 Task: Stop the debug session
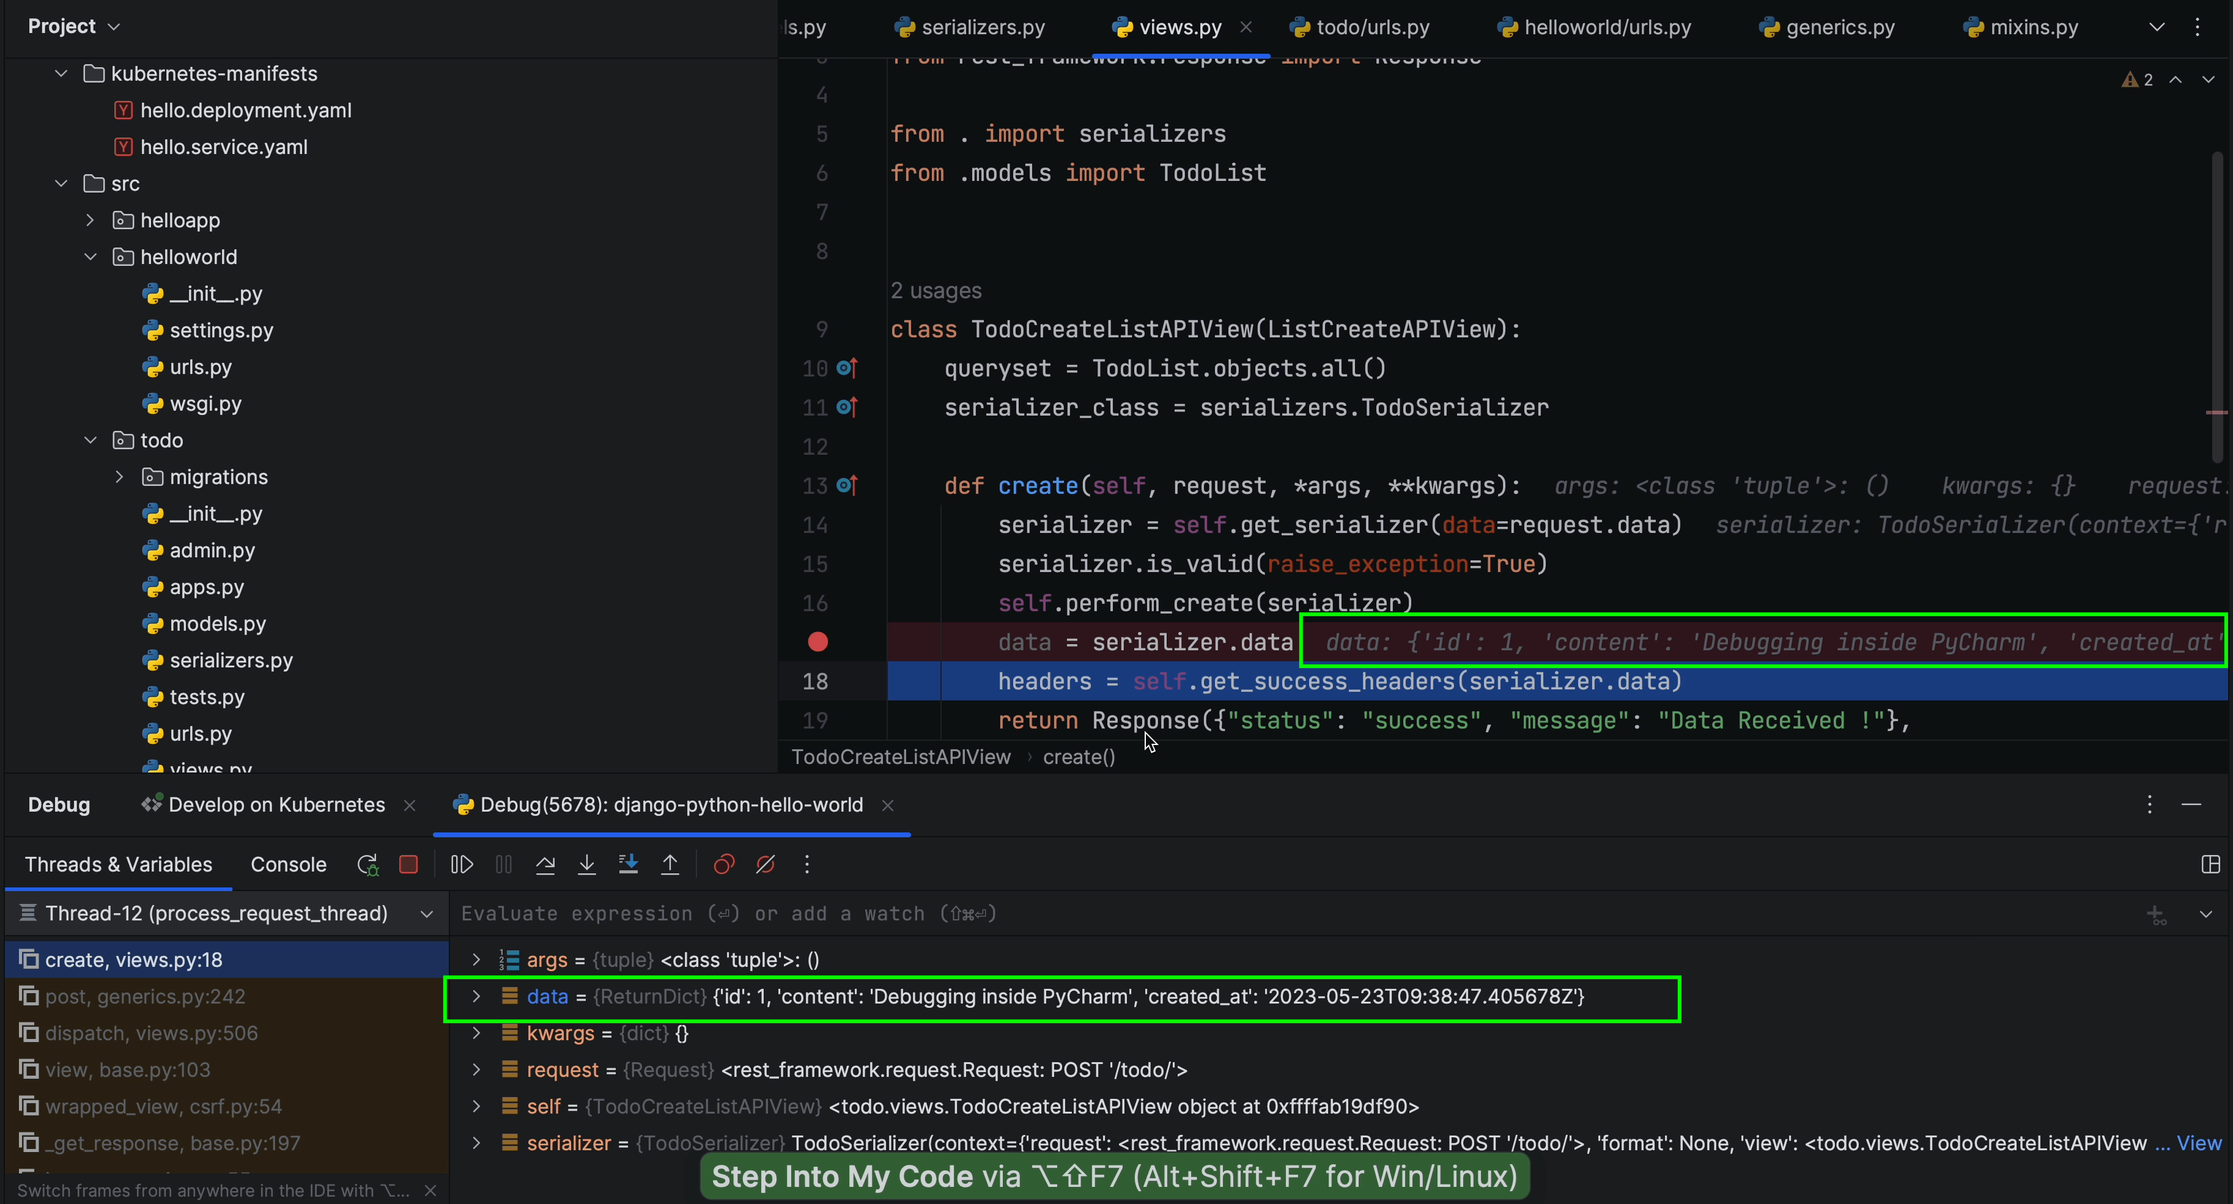(x=408, y=864)
